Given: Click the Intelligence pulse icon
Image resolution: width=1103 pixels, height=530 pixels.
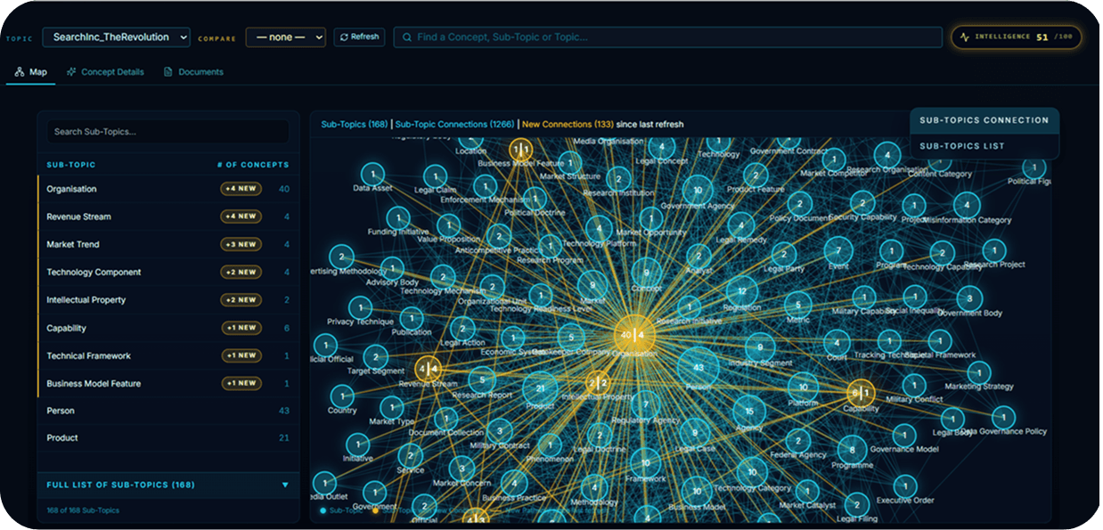Looking at the screenshot, I should pos(965,37).
